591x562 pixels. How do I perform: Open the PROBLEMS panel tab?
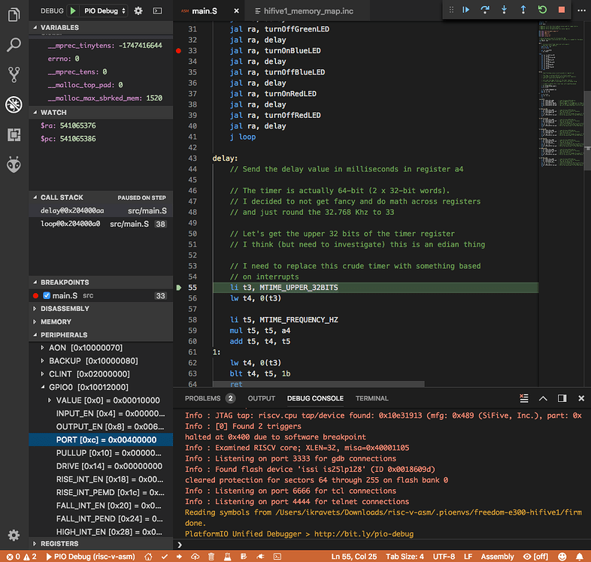[210, 398]
